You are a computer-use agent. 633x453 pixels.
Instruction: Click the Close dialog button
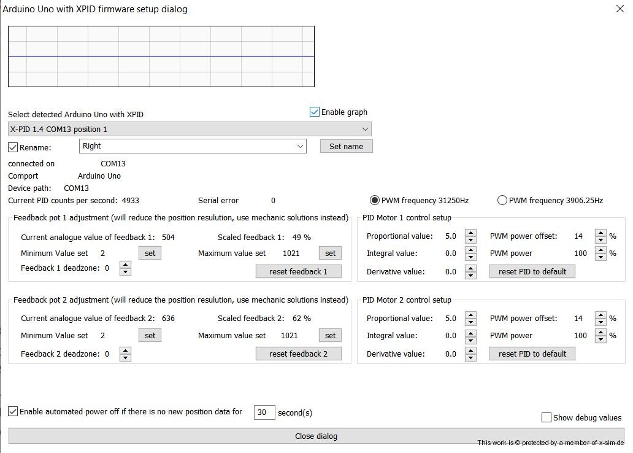(x=316, y=436)
